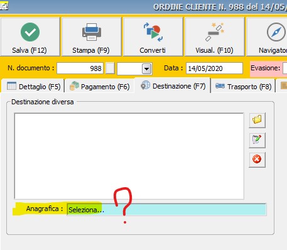Open the Trasporto (F8) tab
Screen dimensions: 287x250
click(x=243, y=86)
